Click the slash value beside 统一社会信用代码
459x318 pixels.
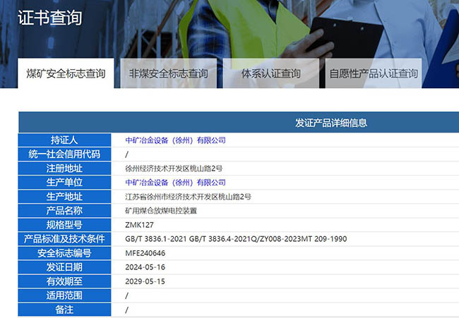(x=126, y=154)
